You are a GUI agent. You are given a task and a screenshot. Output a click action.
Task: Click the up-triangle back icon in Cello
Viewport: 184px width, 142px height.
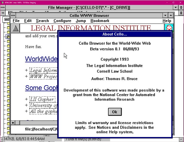coord(15,28)
